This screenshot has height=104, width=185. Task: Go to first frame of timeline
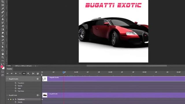point(8,73)
